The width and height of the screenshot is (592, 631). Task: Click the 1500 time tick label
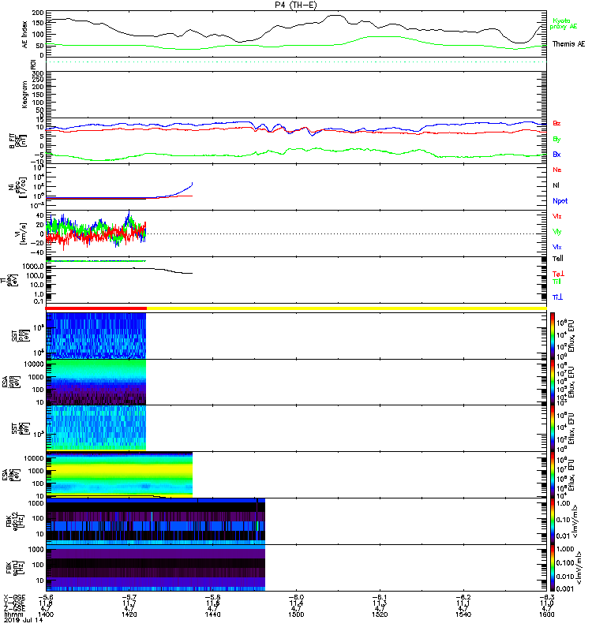[x=296, y=614]
